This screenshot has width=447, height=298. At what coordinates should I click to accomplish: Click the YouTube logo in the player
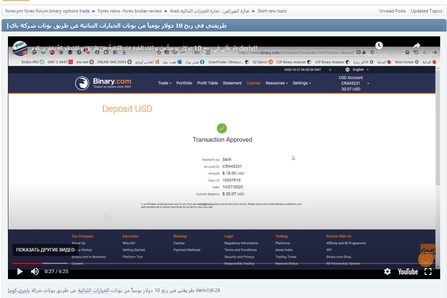407,271
